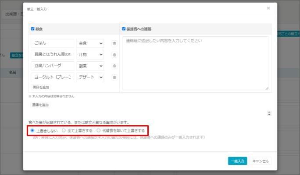
Task: Click the 項目を追加 button
Action: [x=41, y=87]
